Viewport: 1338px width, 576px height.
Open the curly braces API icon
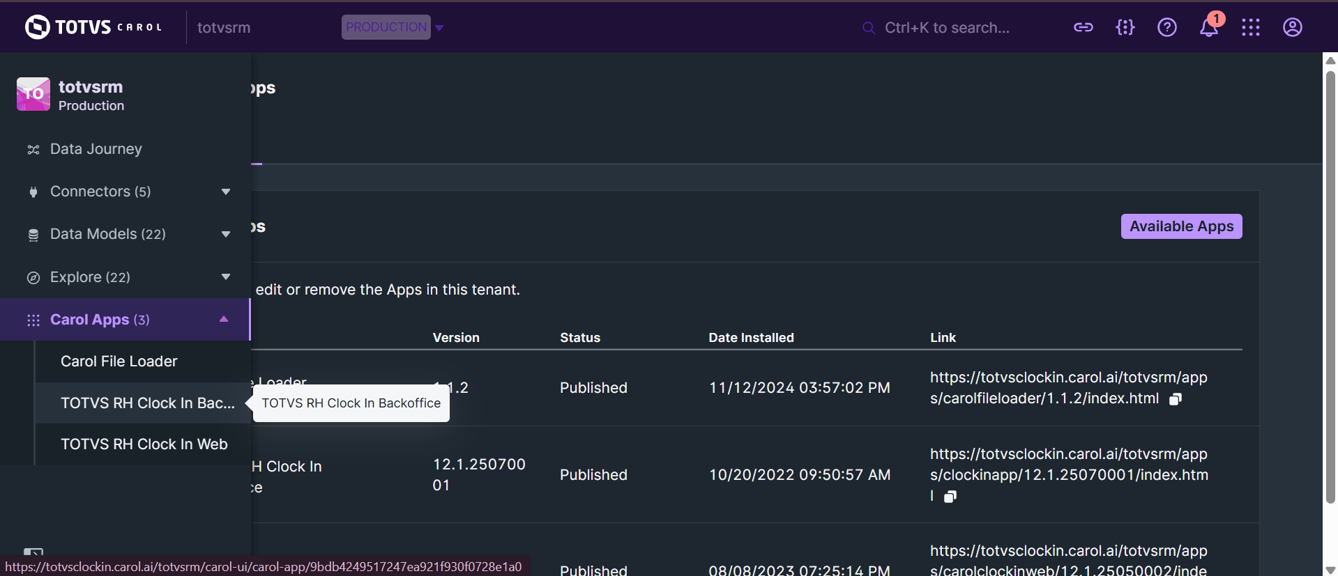tap(1125, 27)
